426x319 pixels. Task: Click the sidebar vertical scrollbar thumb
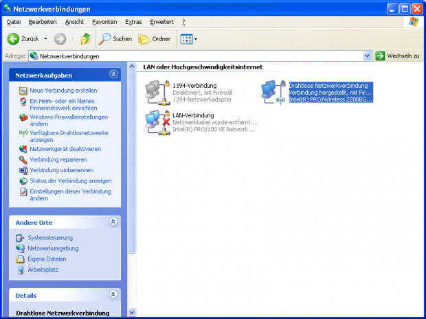pyautogui.click(x=132, y=162)
